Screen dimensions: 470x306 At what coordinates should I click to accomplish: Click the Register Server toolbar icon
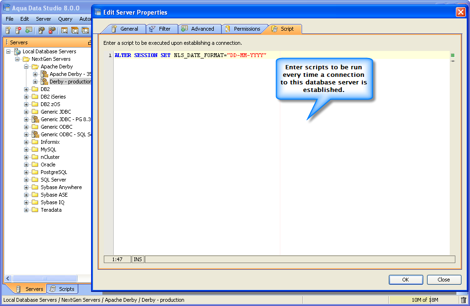(x=8, y=30)
